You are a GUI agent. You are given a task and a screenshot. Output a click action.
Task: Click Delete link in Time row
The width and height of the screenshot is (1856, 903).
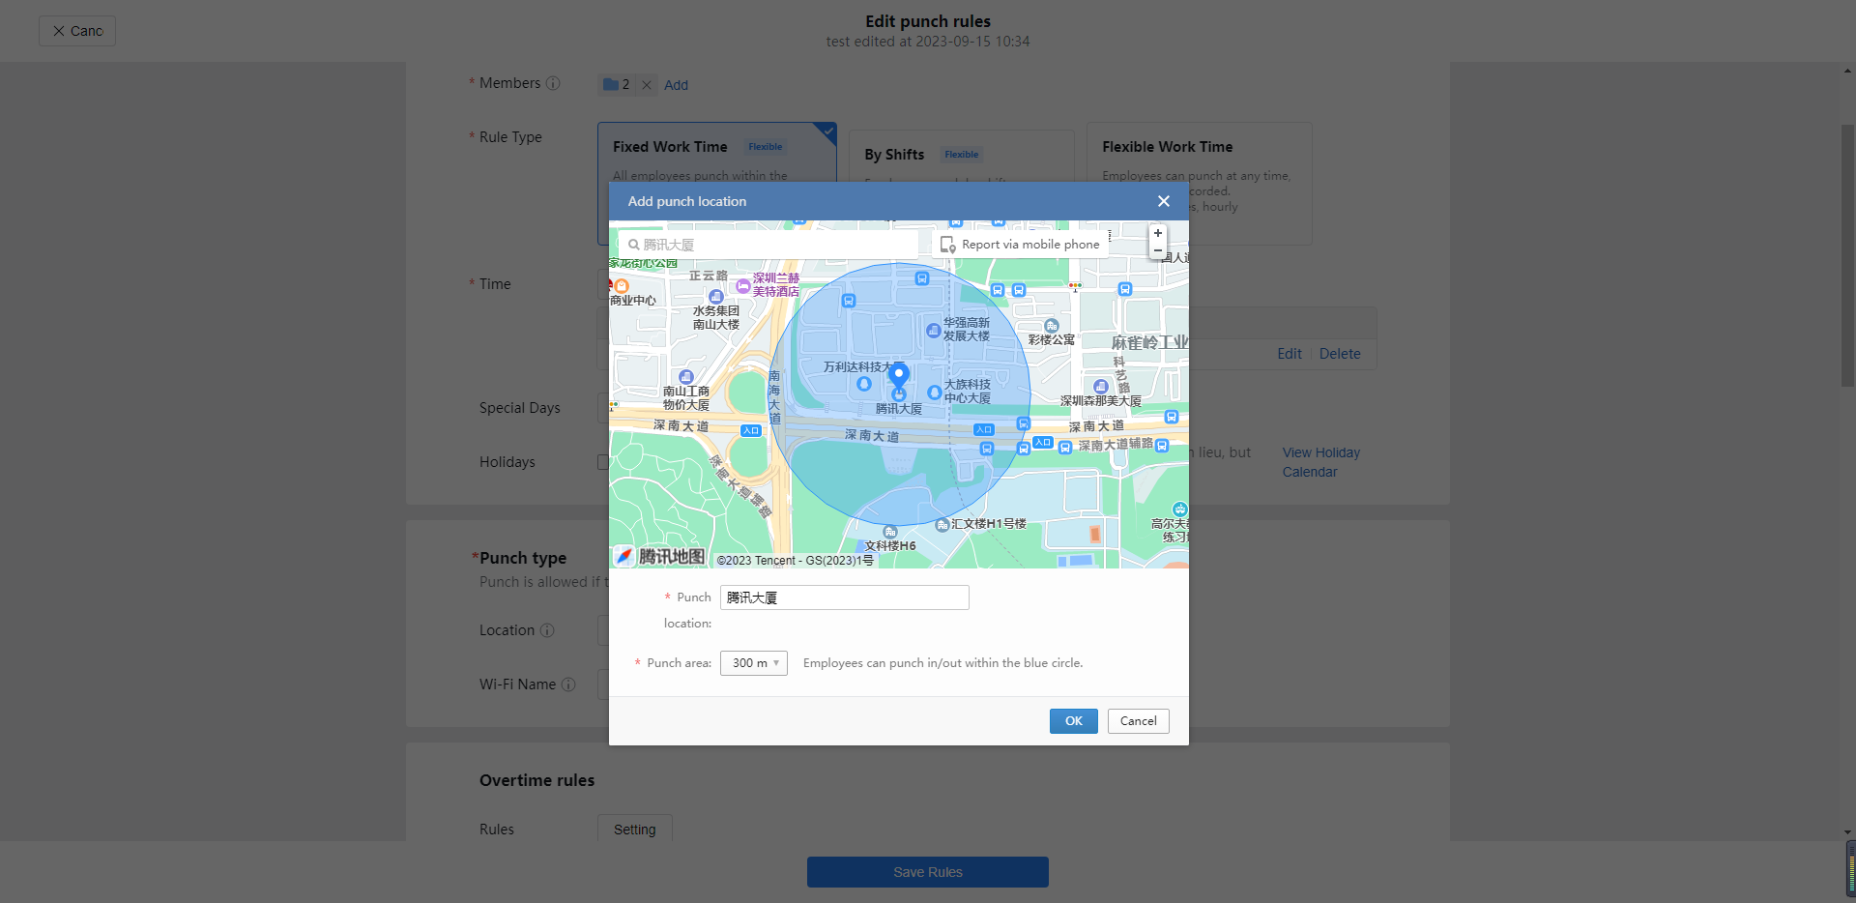click(1340, 354)
